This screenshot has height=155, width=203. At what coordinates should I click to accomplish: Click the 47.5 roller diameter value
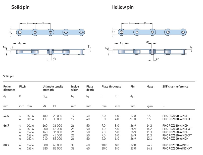click(x=6, y=116)
